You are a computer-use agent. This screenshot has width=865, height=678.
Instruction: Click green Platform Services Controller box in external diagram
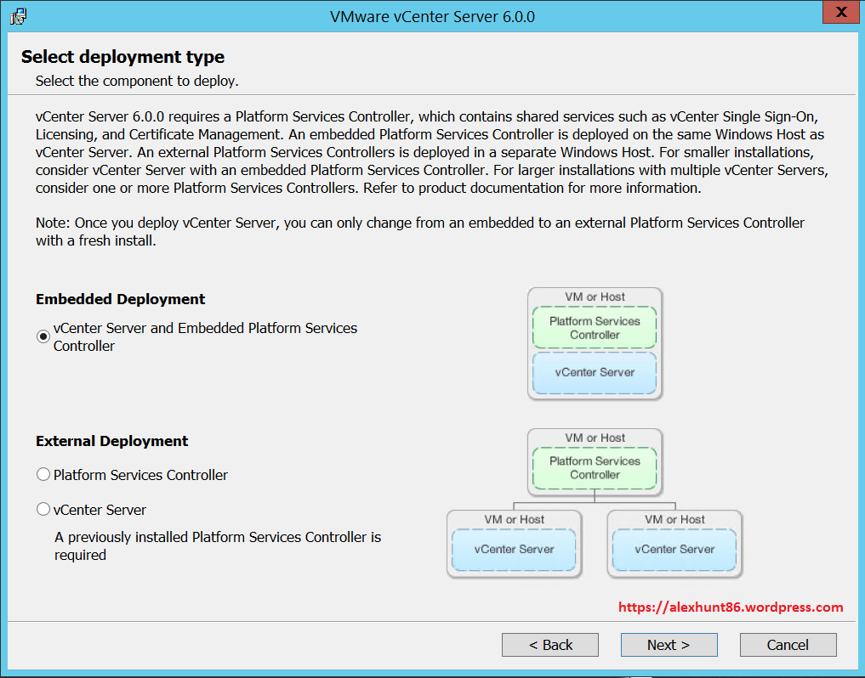click(595, 468)
